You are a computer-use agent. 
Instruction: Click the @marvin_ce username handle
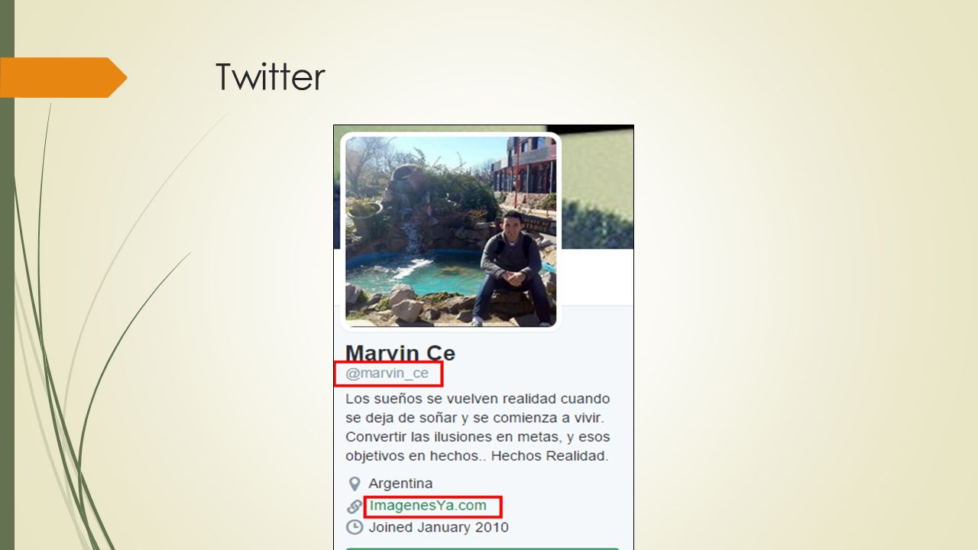(x=387, y=374)
